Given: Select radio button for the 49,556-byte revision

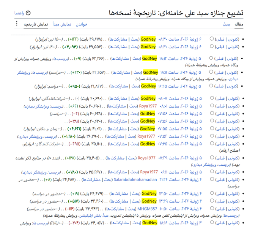Looking at the screenshot, I should 212,46.
